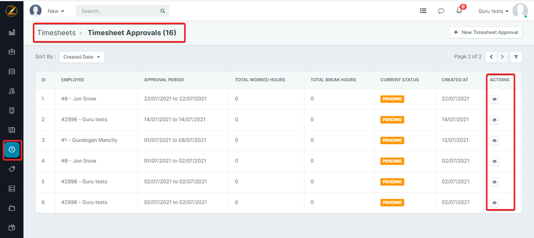Open the calendar icon in sidebar
The width and height of the screenshot is (534, 238).
[x=12, y=71]
